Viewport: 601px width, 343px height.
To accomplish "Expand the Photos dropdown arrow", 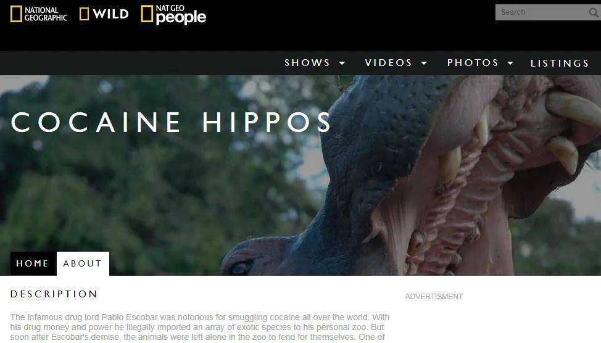I will tap(510, 64).
